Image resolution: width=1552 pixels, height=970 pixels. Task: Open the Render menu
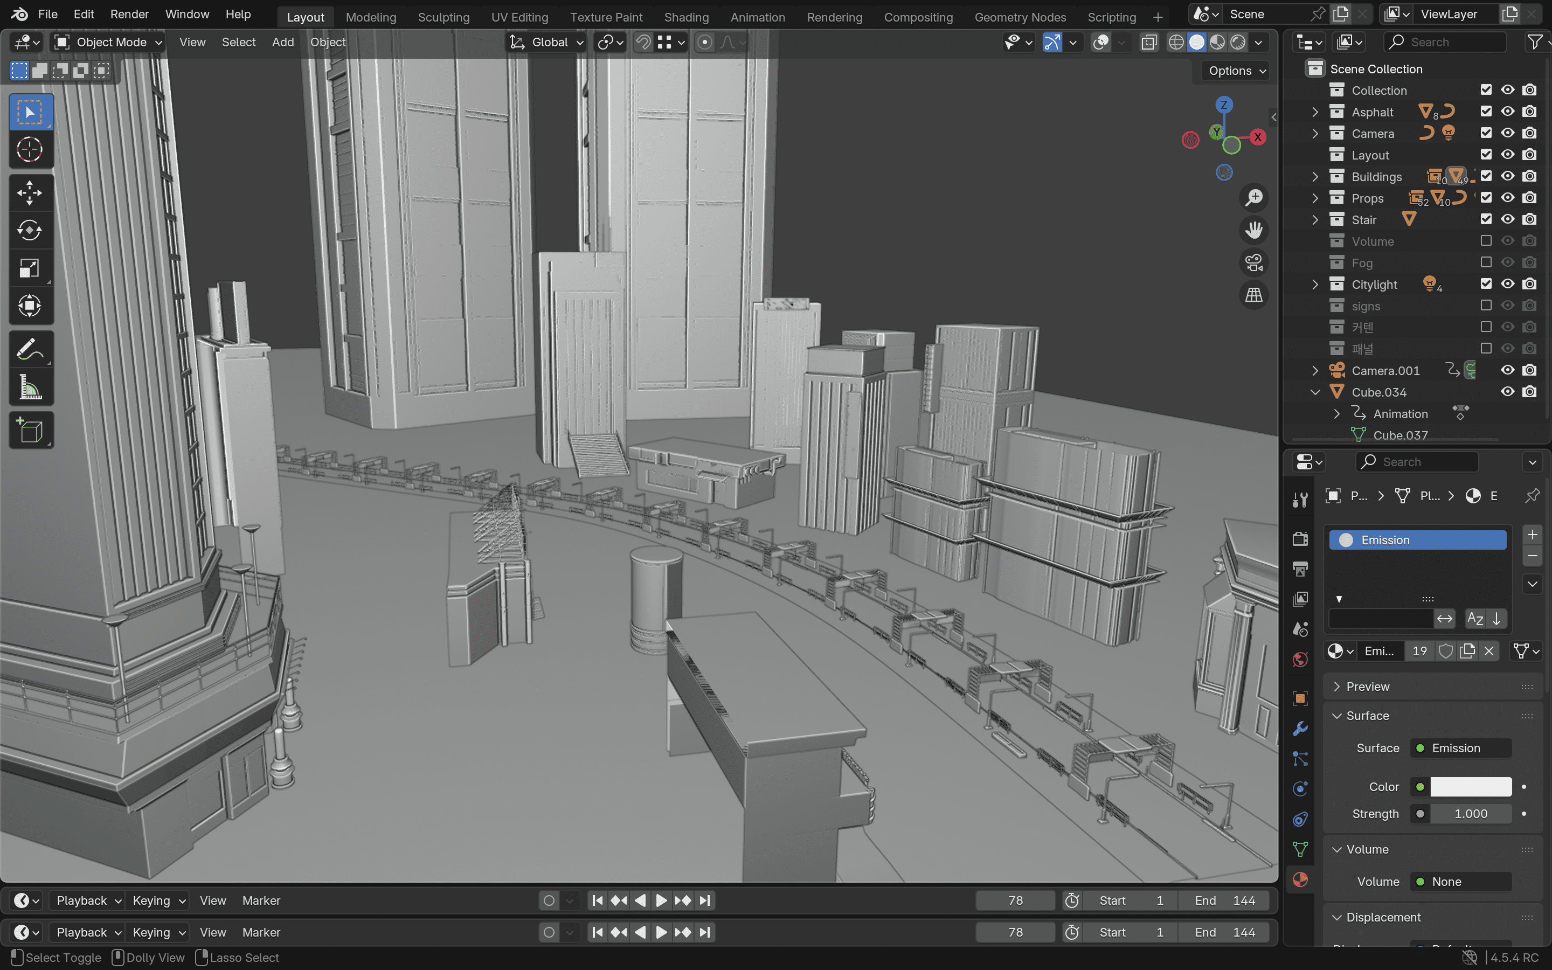tap(129, 14)
